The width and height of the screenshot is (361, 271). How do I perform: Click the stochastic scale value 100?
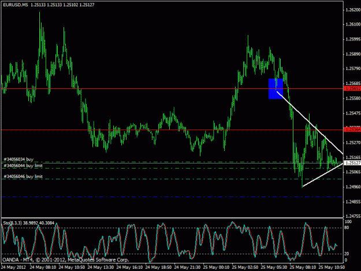348,222
